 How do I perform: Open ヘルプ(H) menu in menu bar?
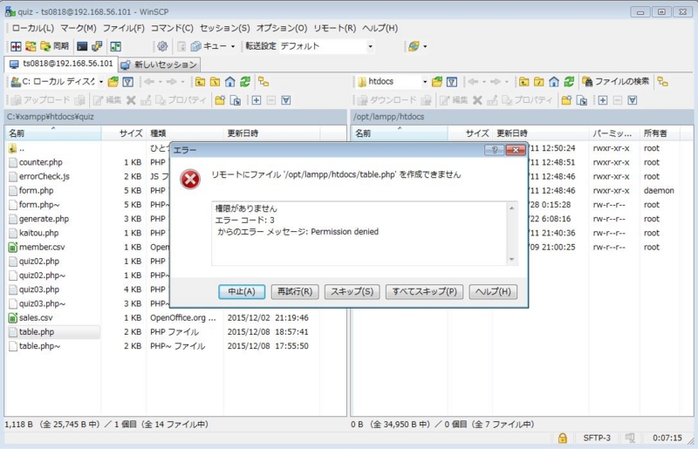(x=380, y=28)
